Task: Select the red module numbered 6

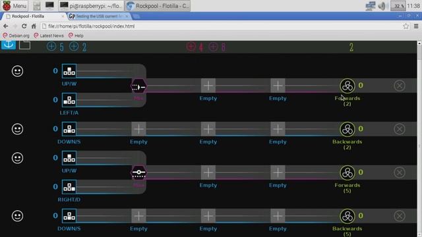Action: point(217,47)
